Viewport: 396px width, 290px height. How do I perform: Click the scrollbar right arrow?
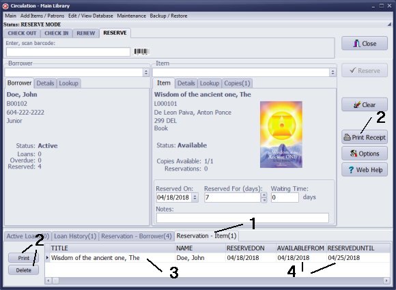(386, 280)
